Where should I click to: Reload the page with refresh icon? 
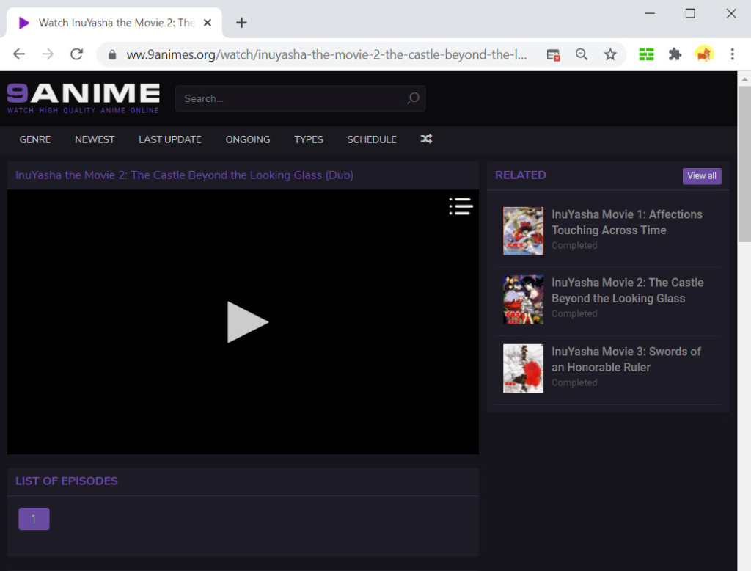pyautogui.click(x=76, y=54)
